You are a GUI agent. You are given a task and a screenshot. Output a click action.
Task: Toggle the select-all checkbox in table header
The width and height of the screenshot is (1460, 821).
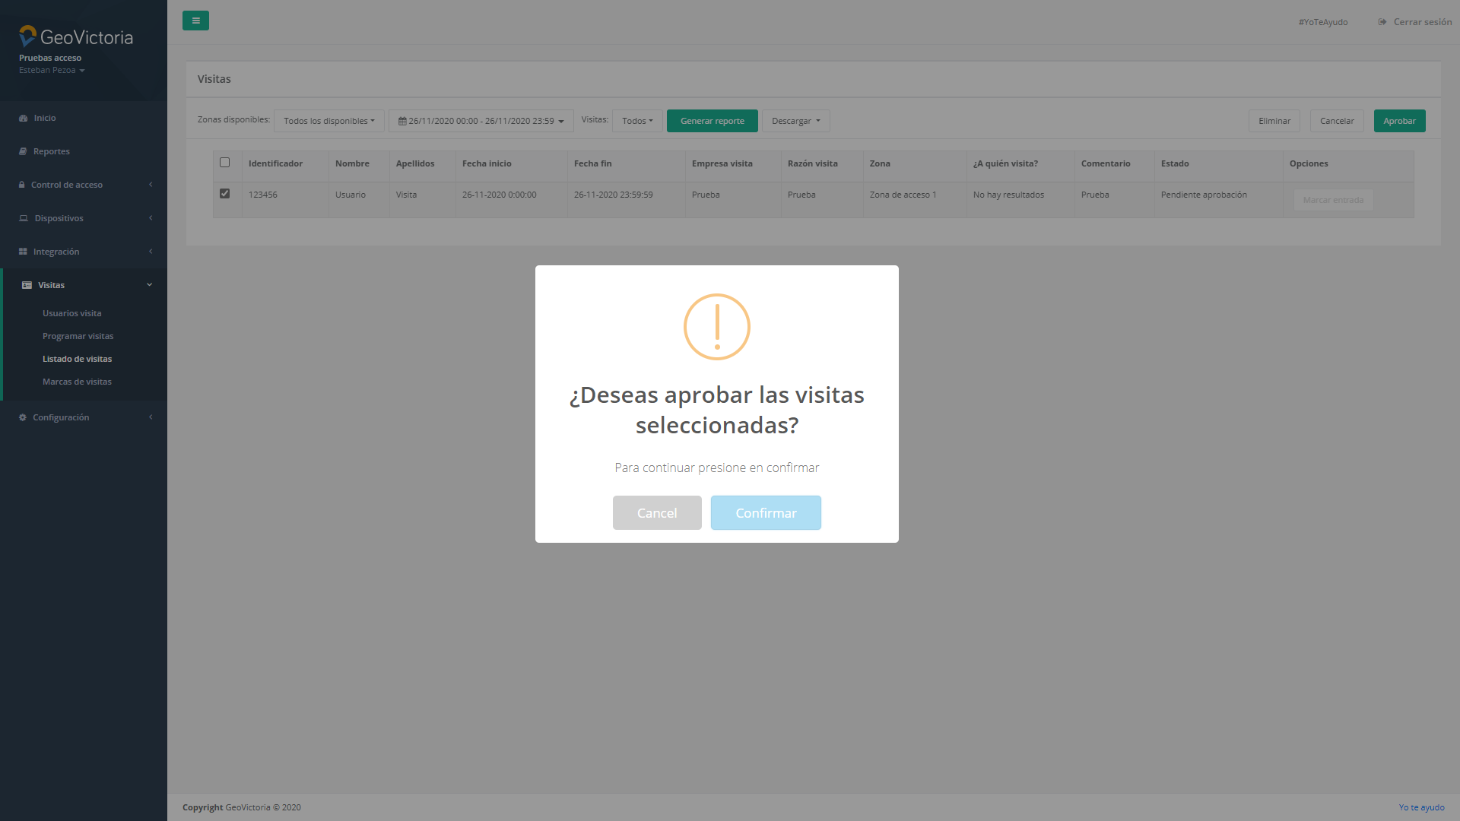coord(224,163)
